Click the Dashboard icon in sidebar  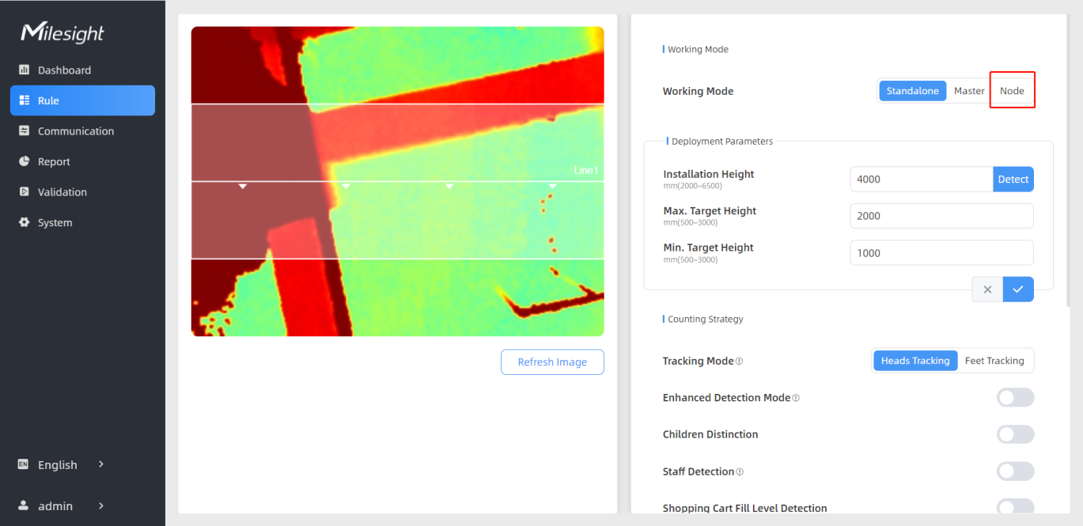(x=24, y=70)
